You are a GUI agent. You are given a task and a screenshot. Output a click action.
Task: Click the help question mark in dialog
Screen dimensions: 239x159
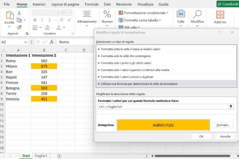tap(219, 32)
